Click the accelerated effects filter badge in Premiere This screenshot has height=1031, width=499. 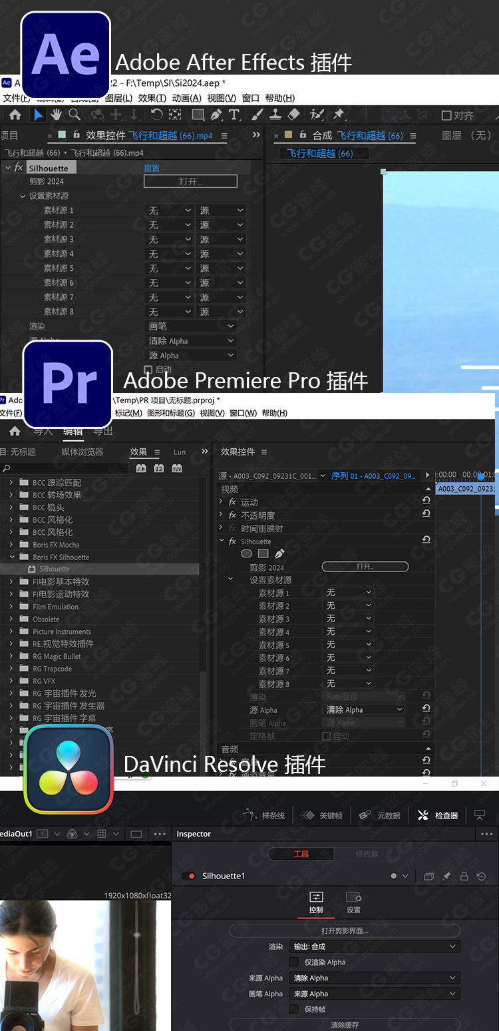(x=141, y=468)
